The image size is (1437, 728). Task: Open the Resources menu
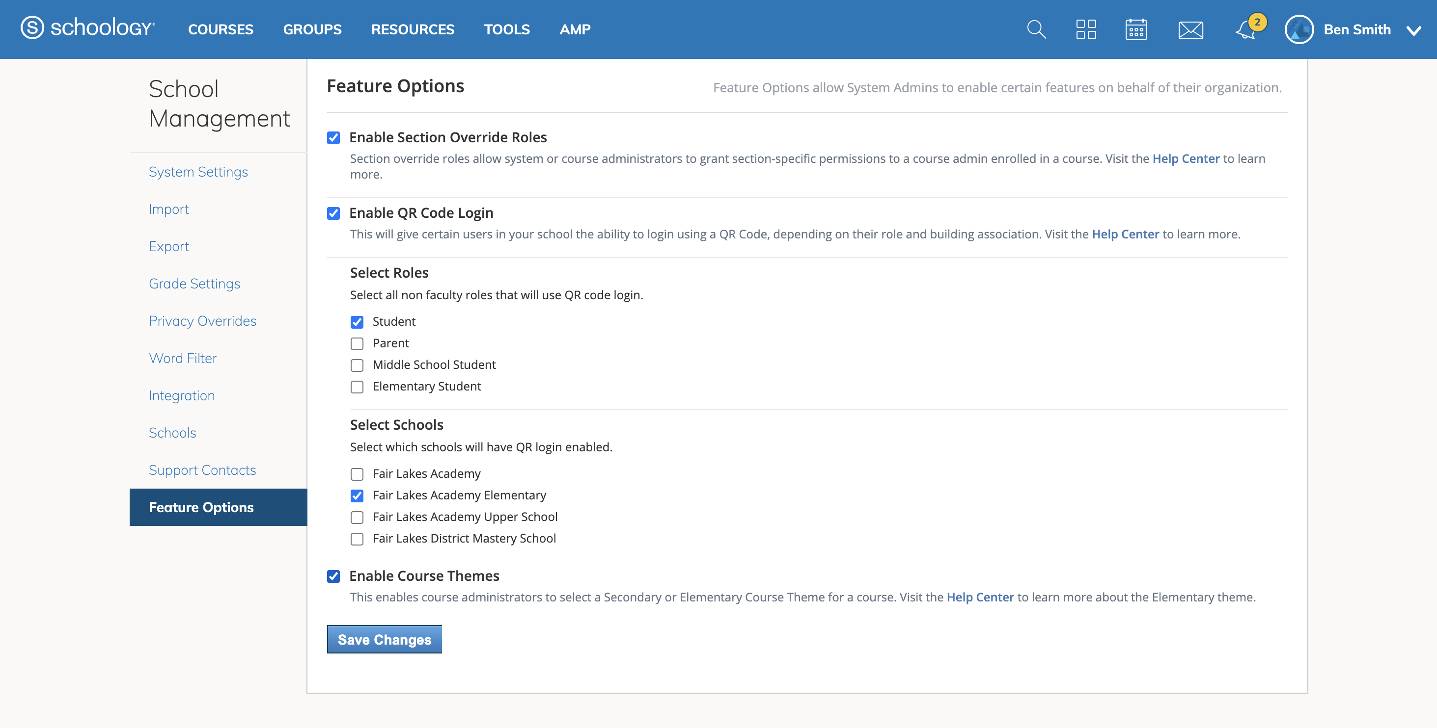tap(413, 29)
